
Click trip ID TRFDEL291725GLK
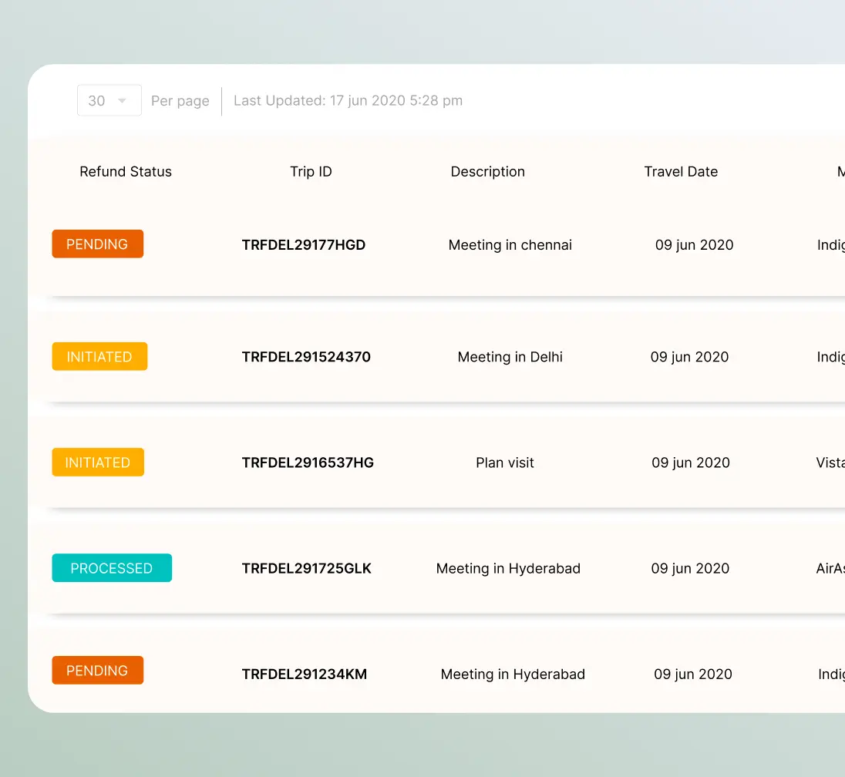(x=306, y=568)
